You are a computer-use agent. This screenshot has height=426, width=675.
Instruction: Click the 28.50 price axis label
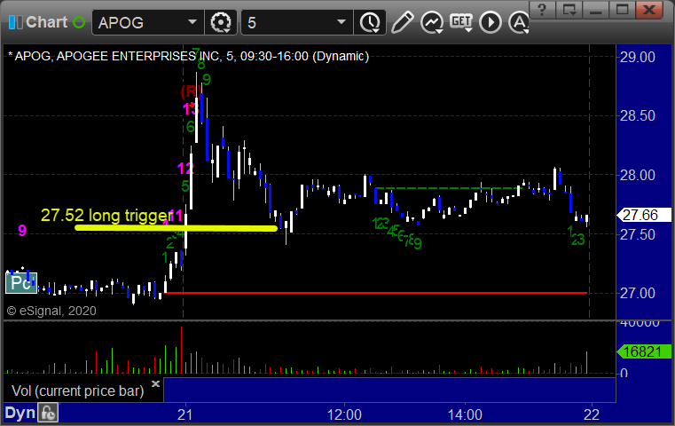point(638,115)
